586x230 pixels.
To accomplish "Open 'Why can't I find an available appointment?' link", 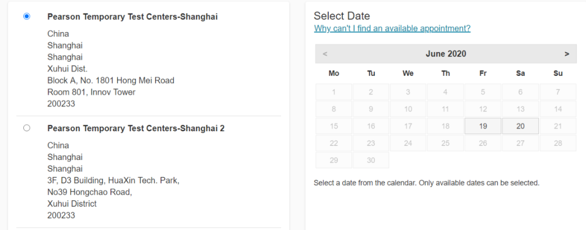I will 392,28.
